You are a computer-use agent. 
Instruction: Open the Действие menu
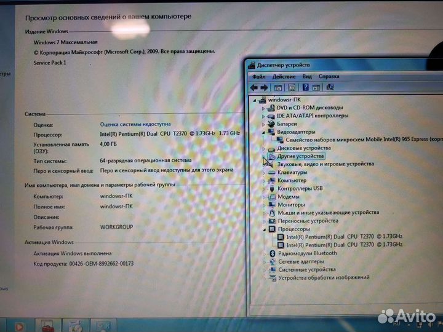[284, 76]
